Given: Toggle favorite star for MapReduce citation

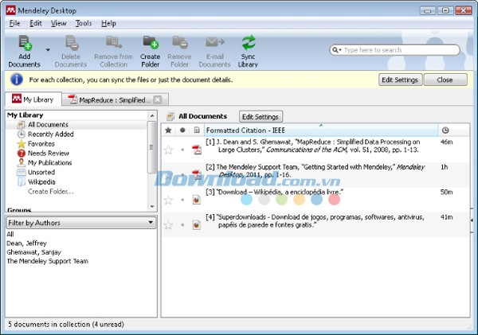Looking at the screenshot, I should (x=168, y=150).
